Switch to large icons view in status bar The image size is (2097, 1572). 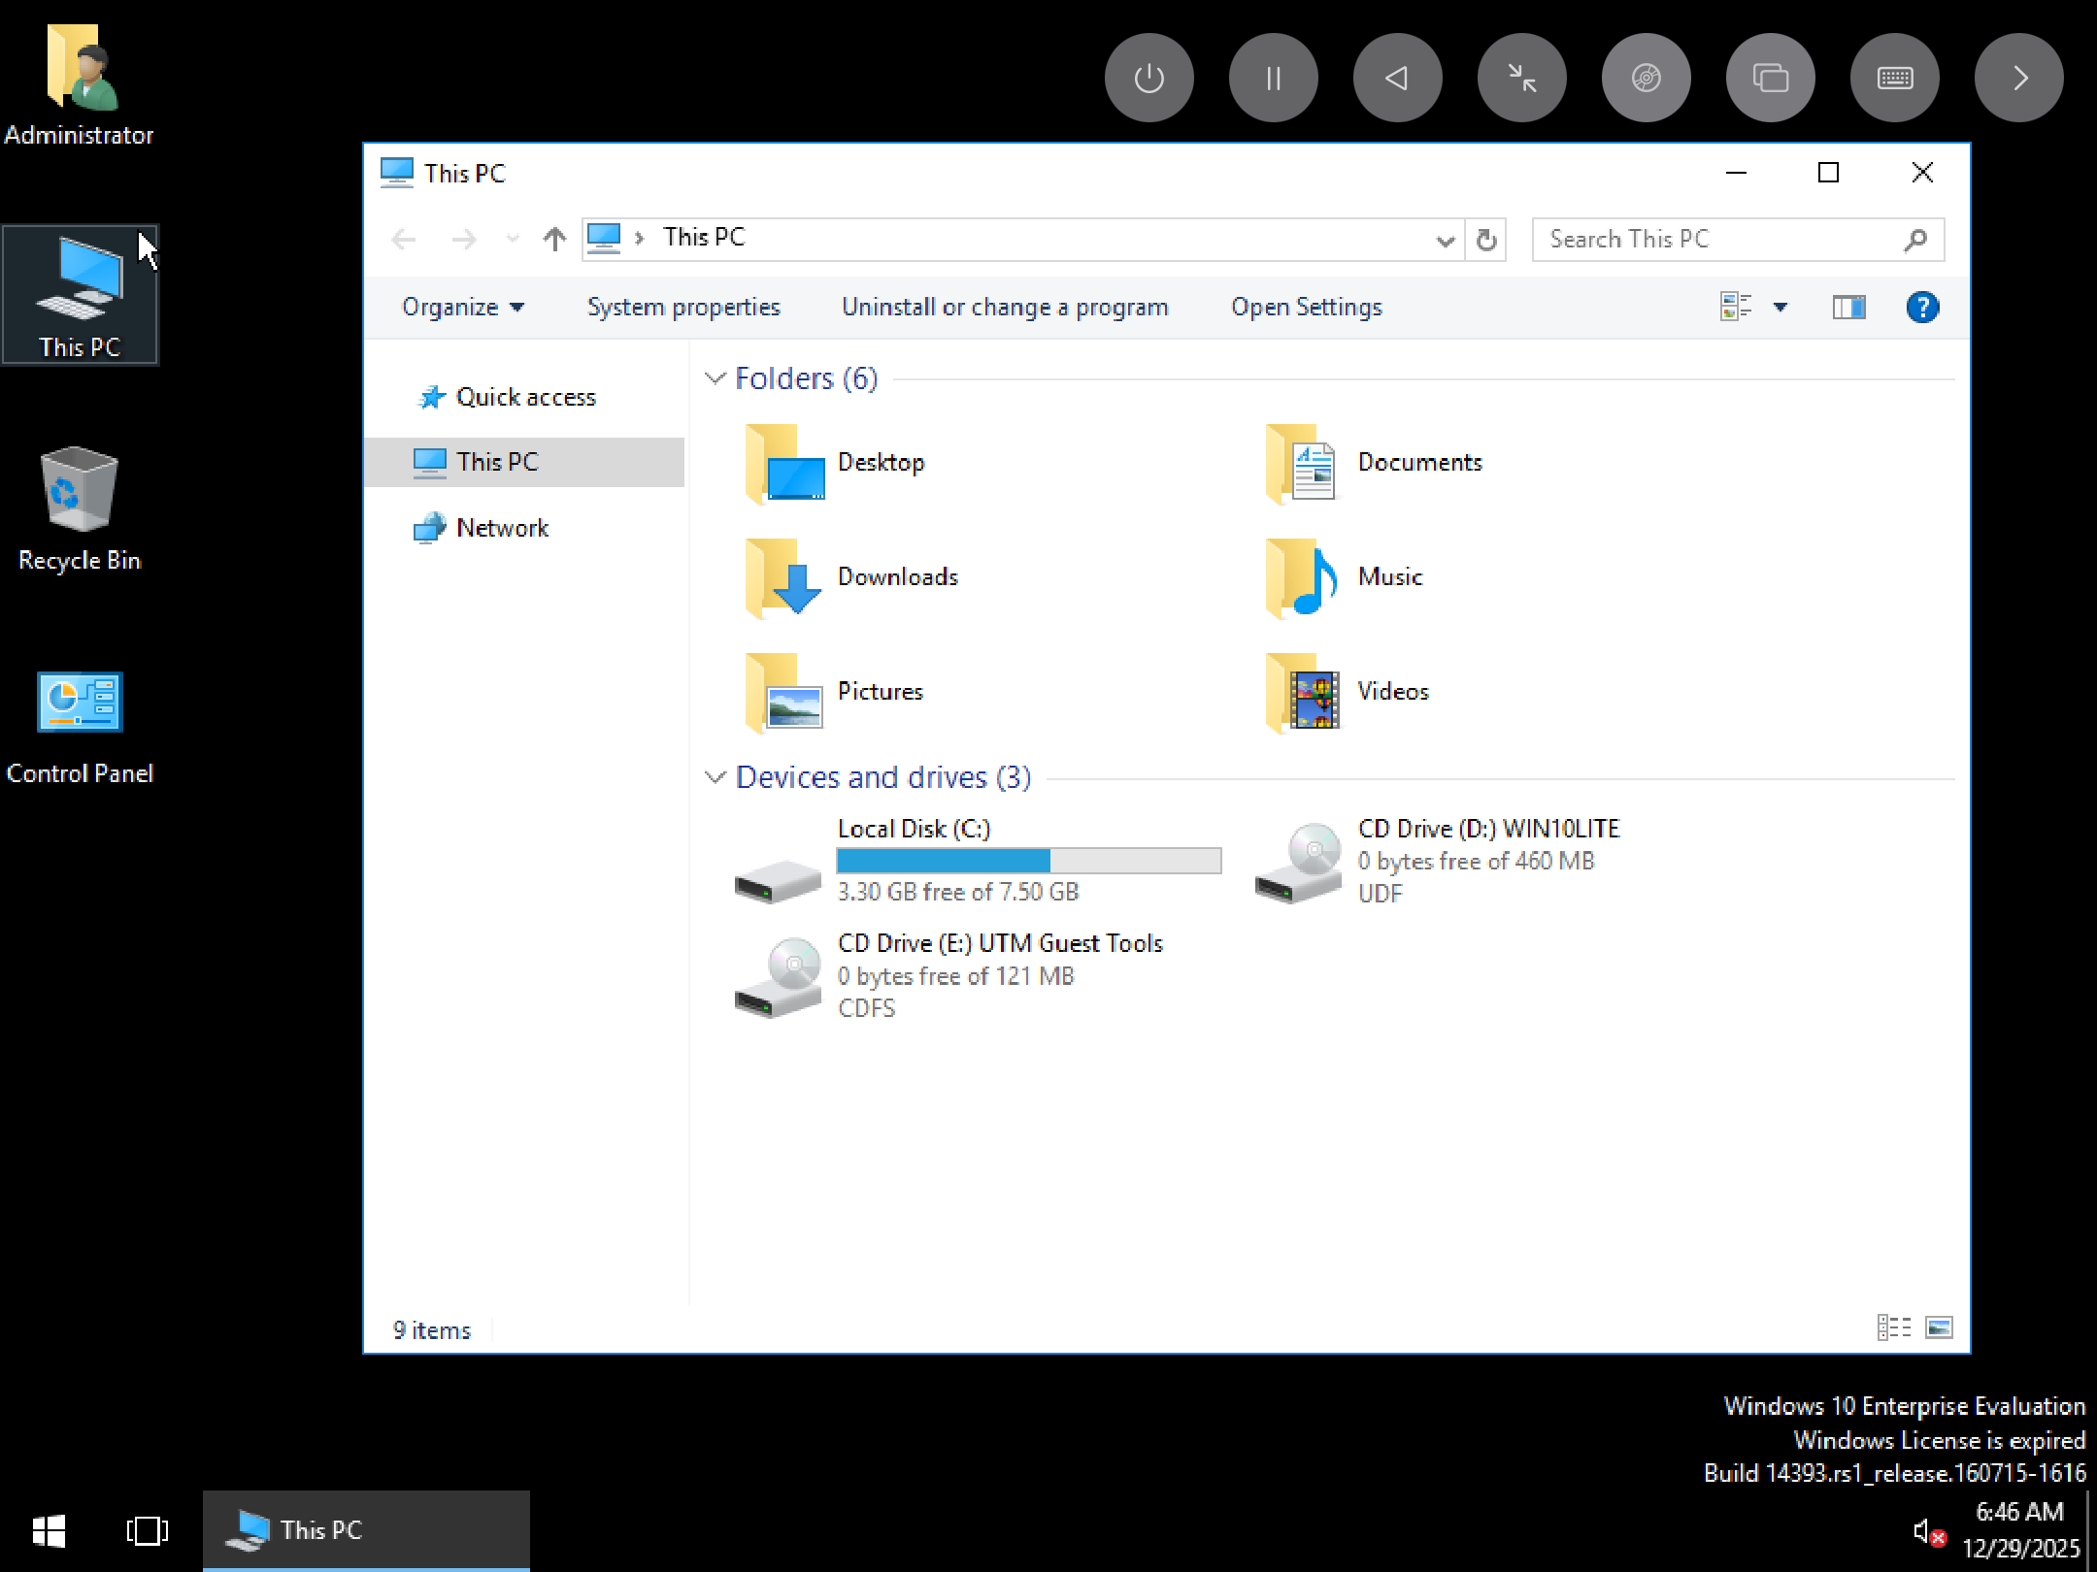tap(1939, 1327)
